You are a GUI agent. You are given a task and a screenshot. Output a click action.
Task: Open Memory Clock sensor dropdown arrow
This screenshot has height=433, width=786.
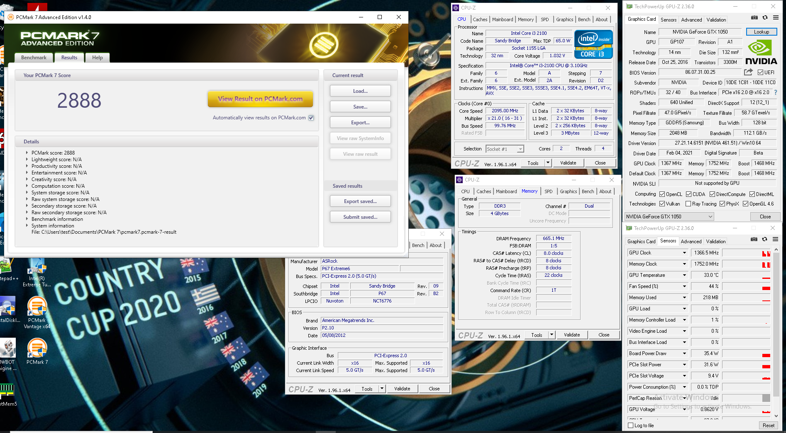click(x=685, y=264)
